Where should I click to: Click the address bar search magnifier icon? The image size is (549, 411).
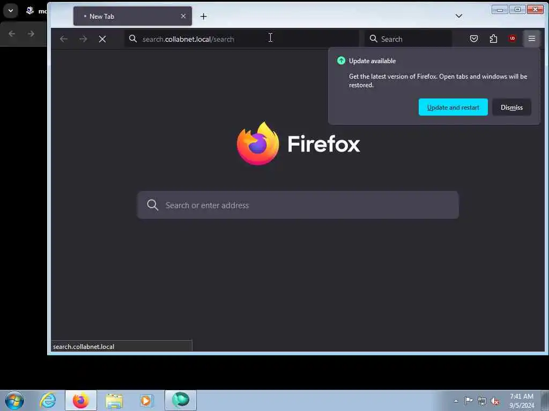(133, 39)
